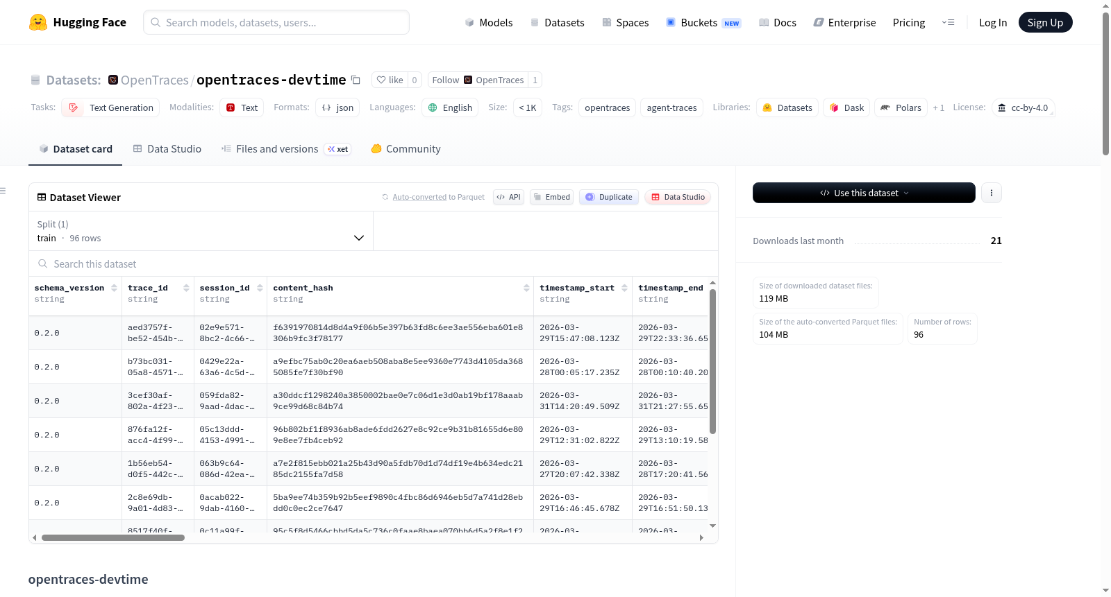Click the OpenTraces organization avatar icon
1111x597 pixels.
tap(113, 80)
